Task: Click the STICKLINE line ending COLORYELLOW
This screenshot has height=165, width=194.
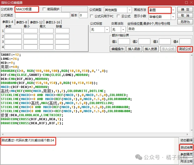Action: pyautogui.click(x=57, y=103)
